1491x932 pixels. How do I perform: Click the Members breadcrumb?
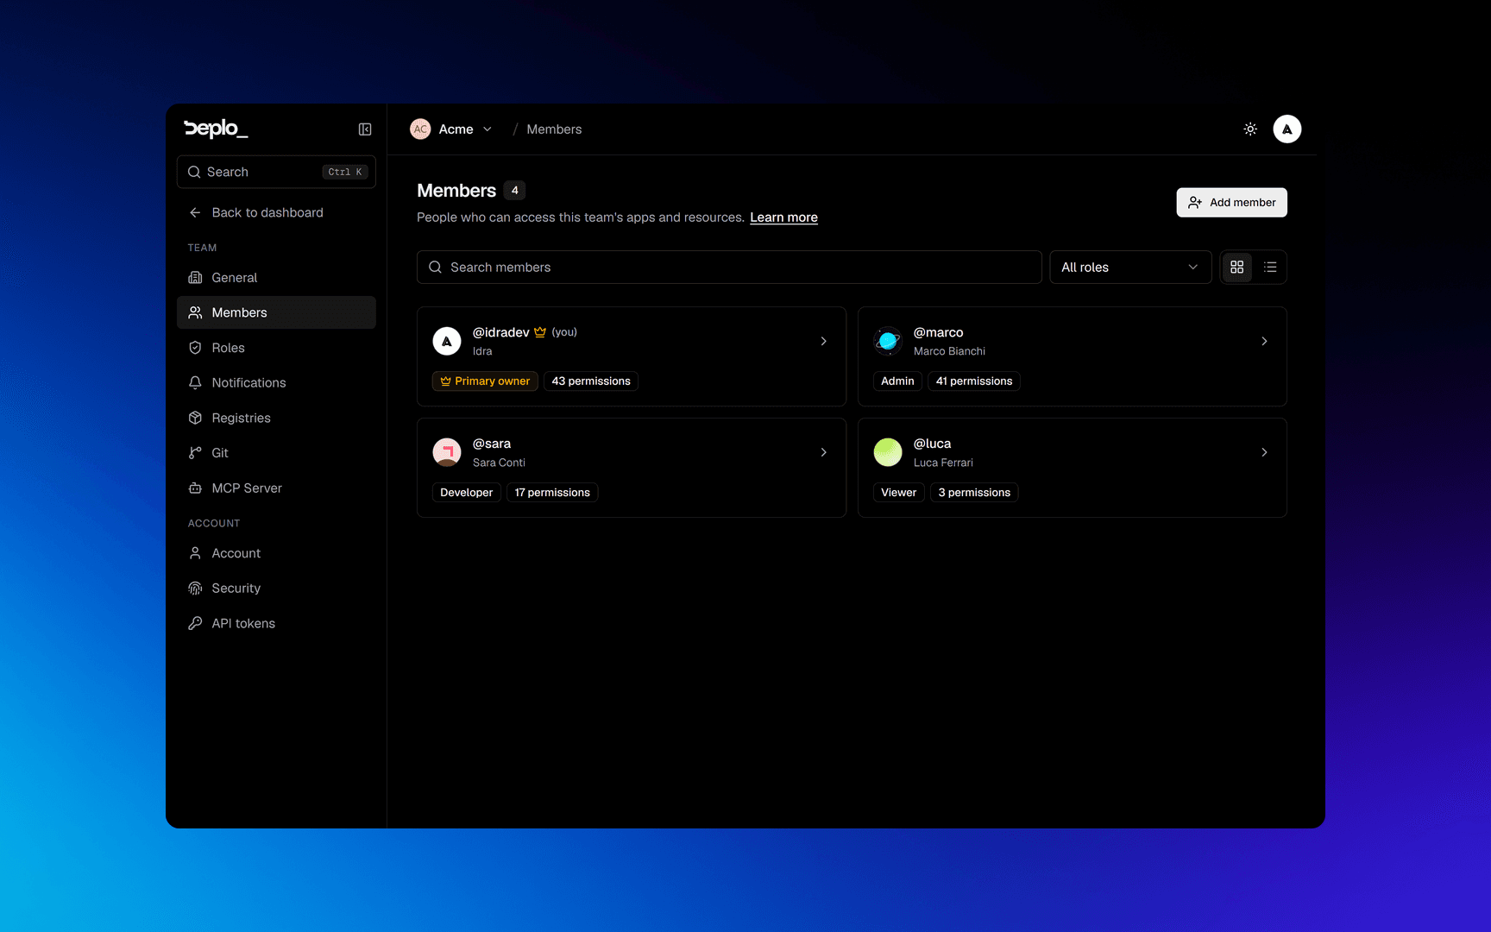(554, 129)
